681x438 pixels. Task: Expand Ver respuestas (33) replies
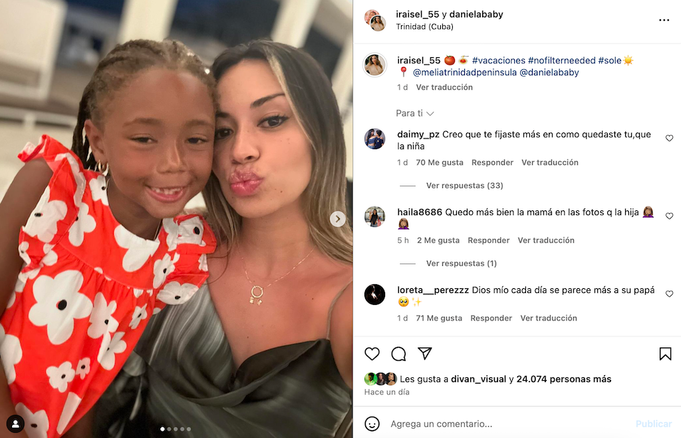[x=464, y=186]
